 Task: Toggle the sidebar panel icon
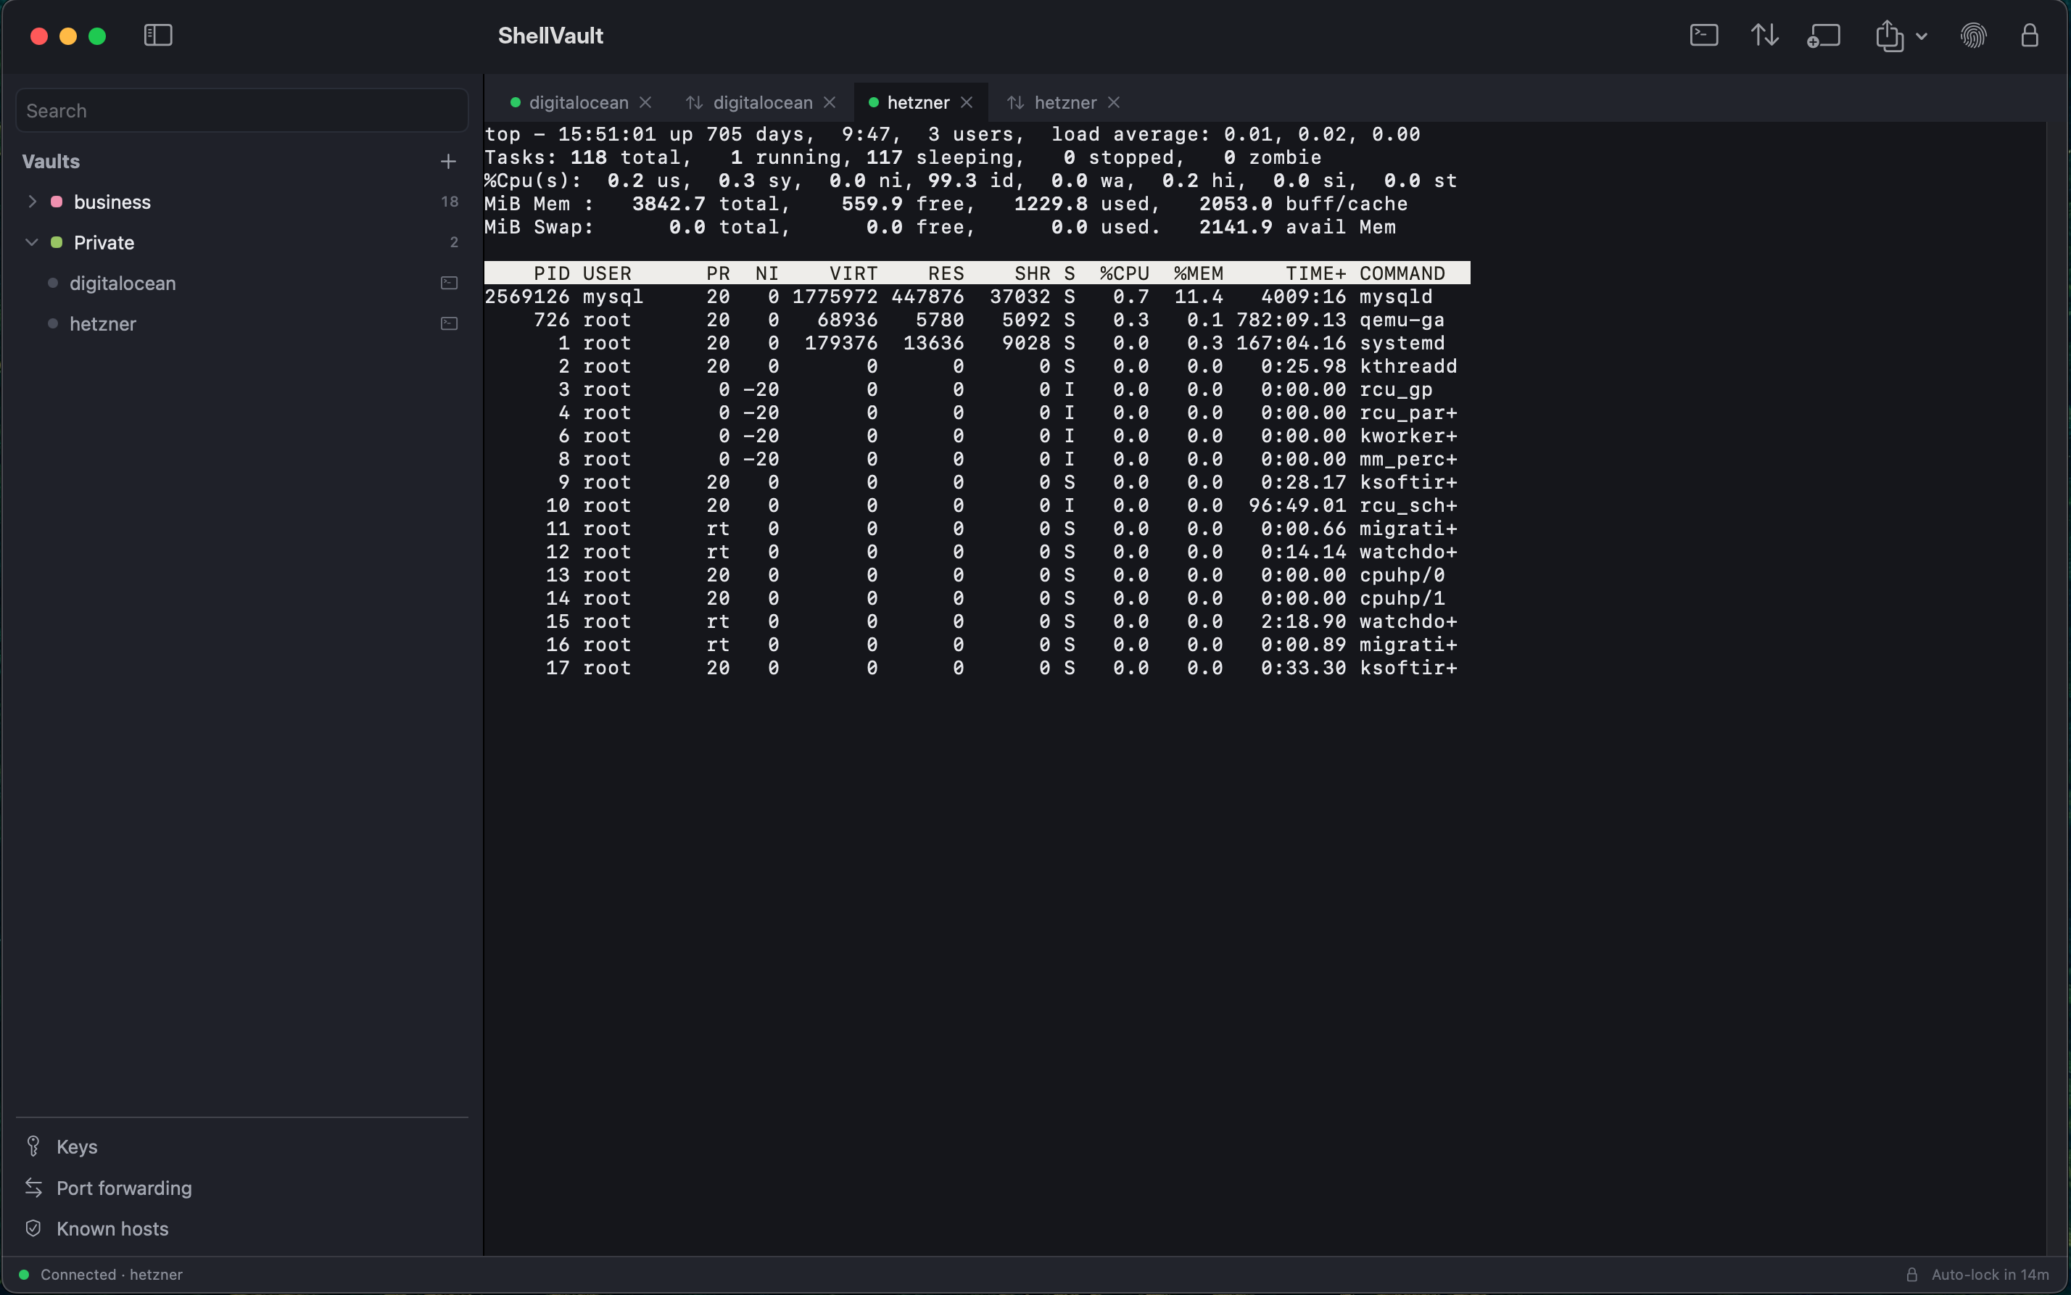pos(157,35)
